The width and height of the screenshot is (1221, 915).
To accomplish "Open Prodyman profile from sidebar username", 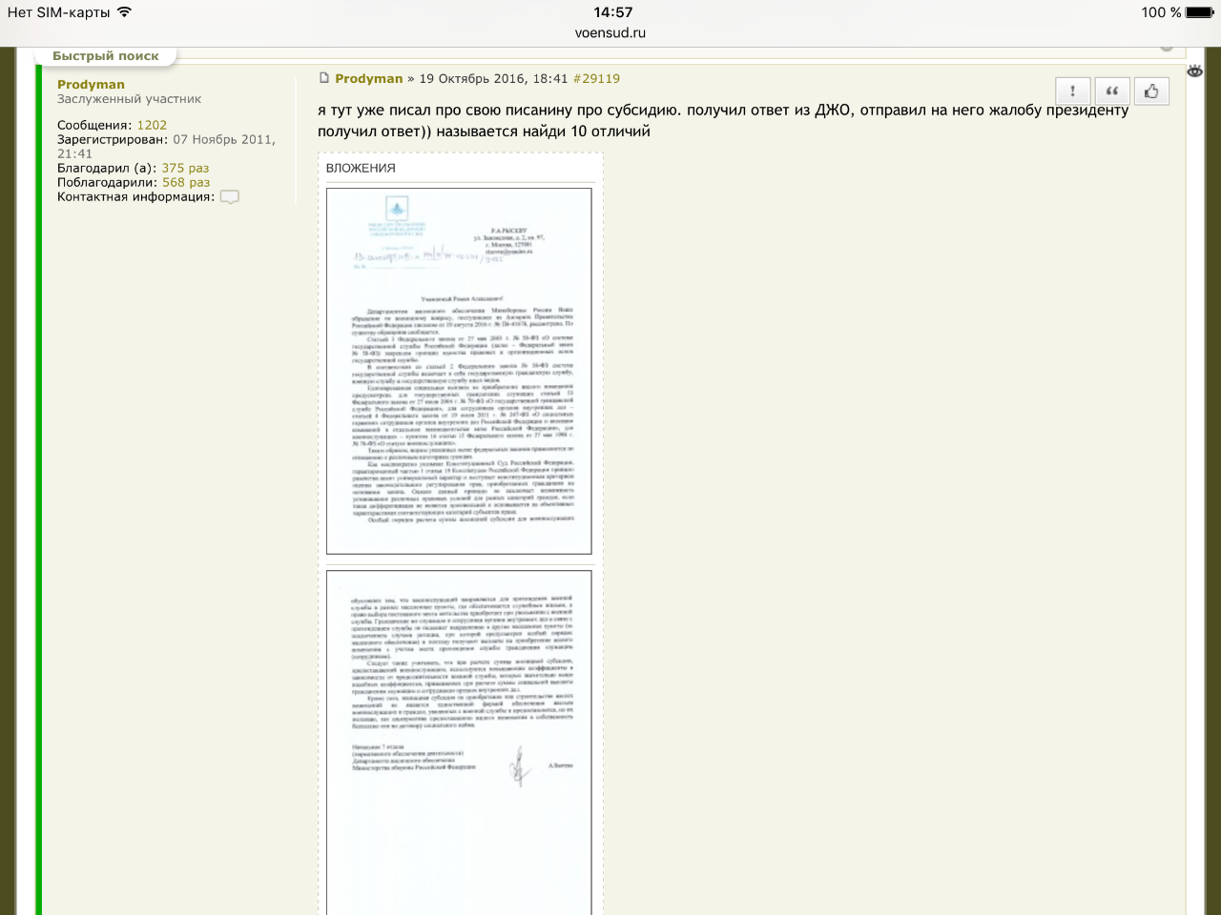I will coord(91,85).
